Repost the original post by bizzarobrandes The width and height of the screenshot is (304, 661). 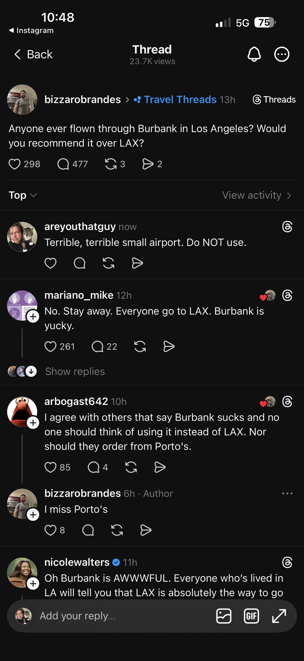coord(111,164)
